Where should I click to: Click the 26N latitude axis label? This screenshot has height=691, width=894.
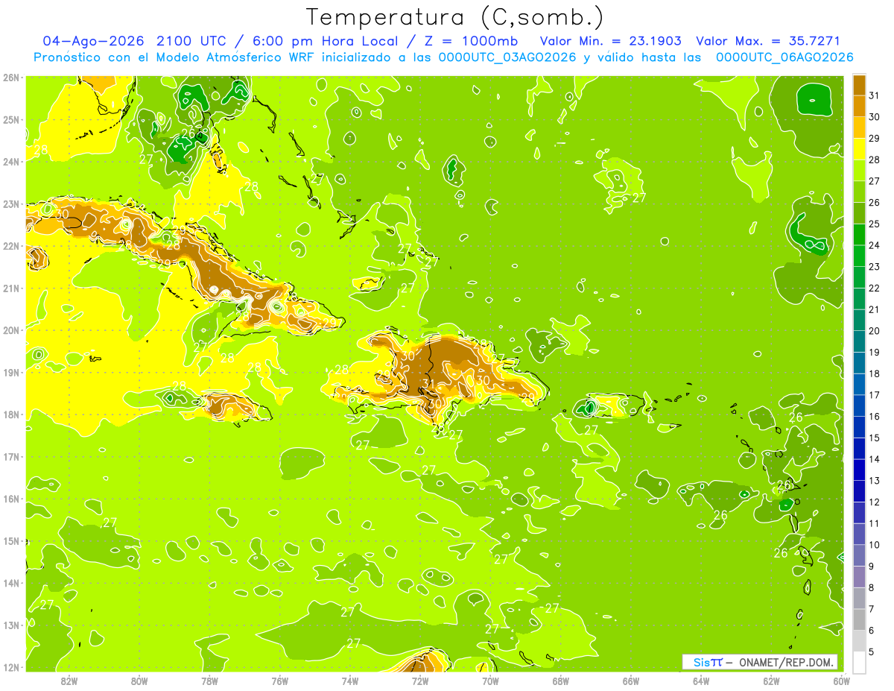coord(11,78)
